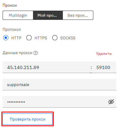120x128 pixels.
Task: Click the Протокол section label
Action: (12, 30)
